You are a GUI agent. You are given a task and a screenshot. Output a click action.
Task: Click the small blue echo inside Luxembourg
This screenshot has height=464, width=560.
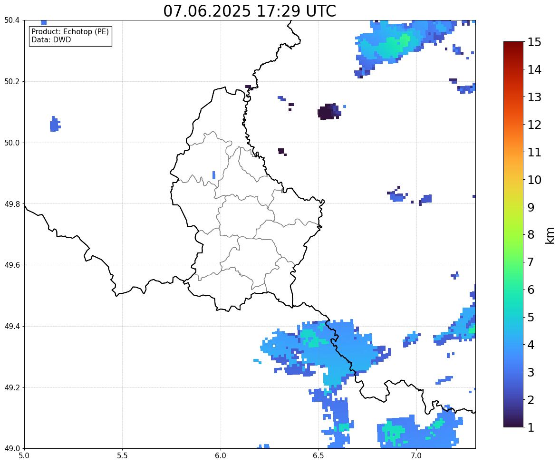(x=213, y=175)
